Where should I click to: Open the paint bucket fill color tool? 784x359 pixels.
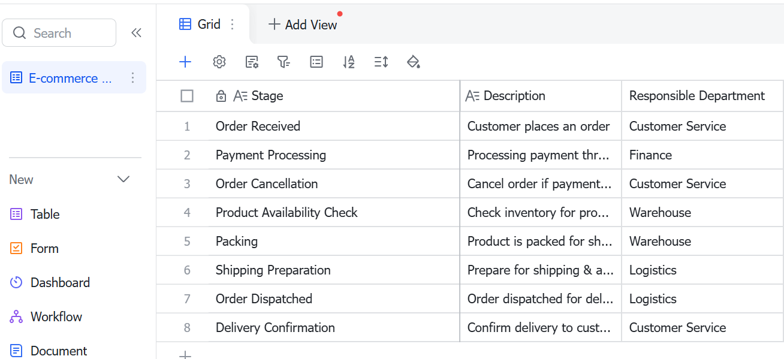[x=413, y=62]
